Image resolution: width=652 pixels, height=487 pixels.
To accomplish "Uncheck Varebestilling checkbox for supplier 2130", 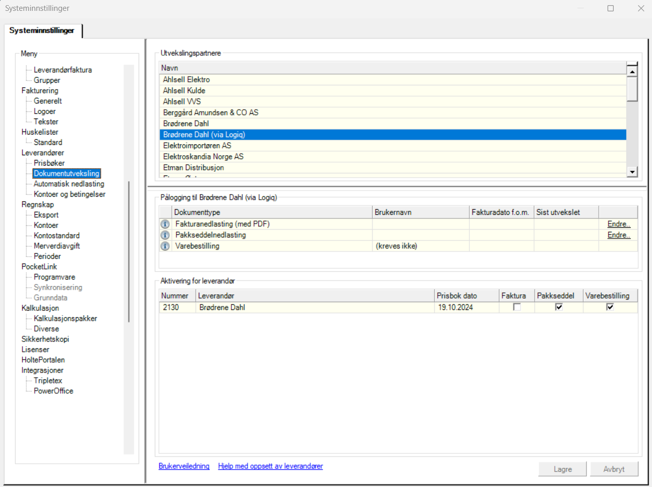I will click(610, 307).
